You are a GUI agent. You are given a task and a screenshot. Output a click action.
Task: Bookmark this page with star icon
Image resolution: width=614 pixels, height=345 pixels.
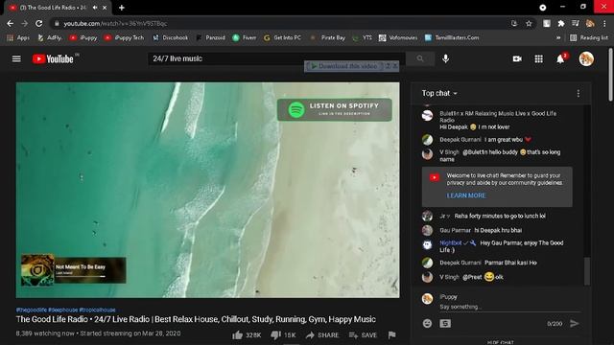coord(529,23)
